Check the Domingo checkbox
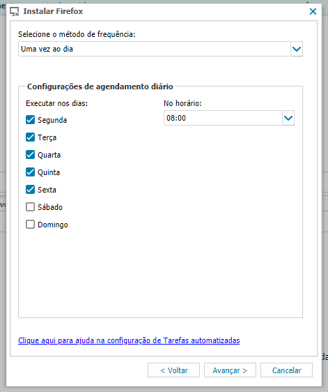 [x=30, y=225]
